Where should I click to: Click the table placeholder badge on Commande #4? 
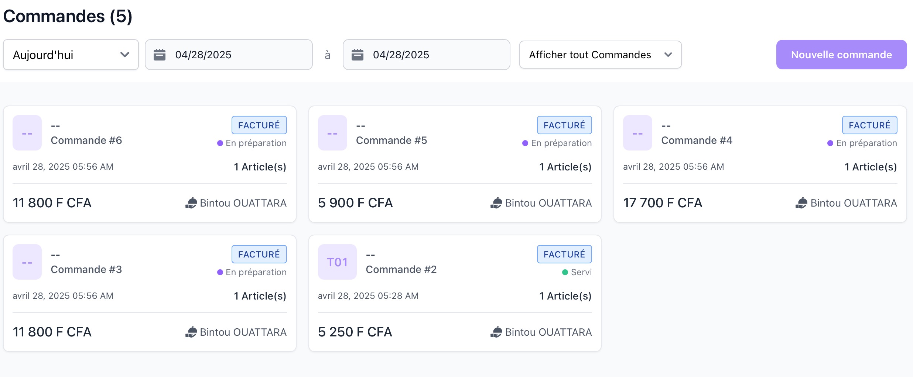point(637,133)
